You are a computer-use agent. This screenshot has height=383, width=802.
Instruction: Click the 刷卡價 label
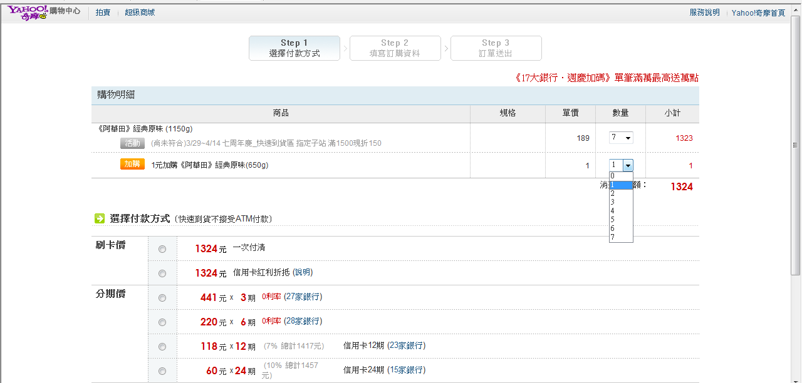[x=110, y=245]
